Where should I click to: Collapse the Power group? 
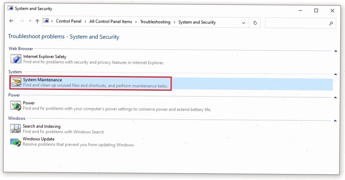335,98
